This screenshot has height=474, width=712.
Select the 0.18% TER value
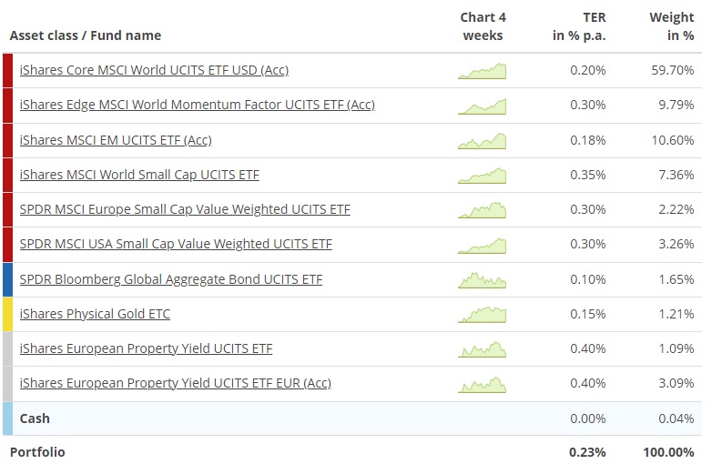pos(587,140)
